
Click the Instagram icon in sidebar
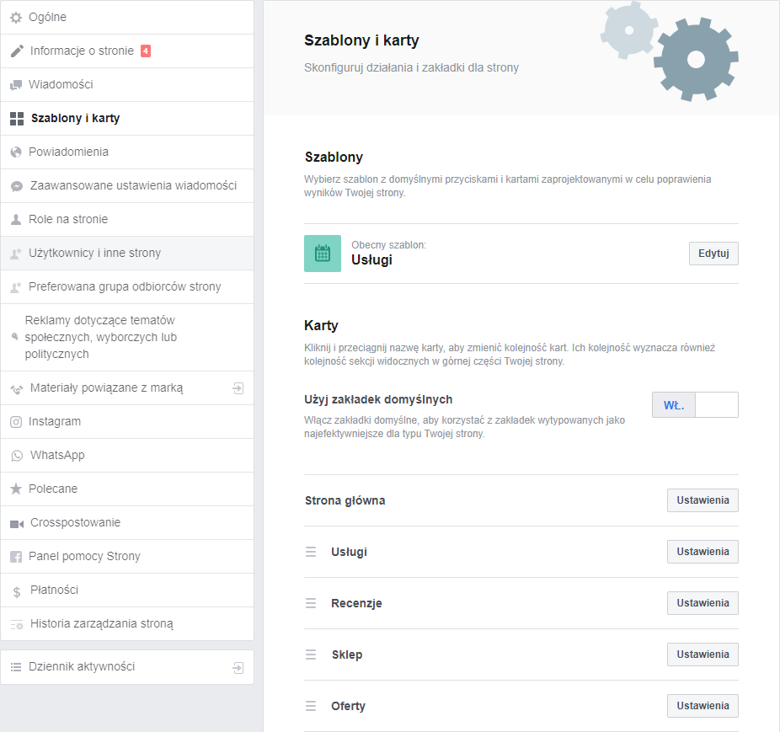16,422
